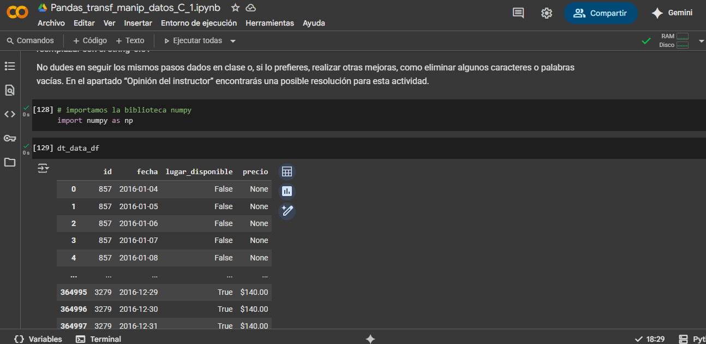The height and width of the screenshot is (344, 706).
Task: Click the date cell 2016-01-06
Action: pos(139,223)
